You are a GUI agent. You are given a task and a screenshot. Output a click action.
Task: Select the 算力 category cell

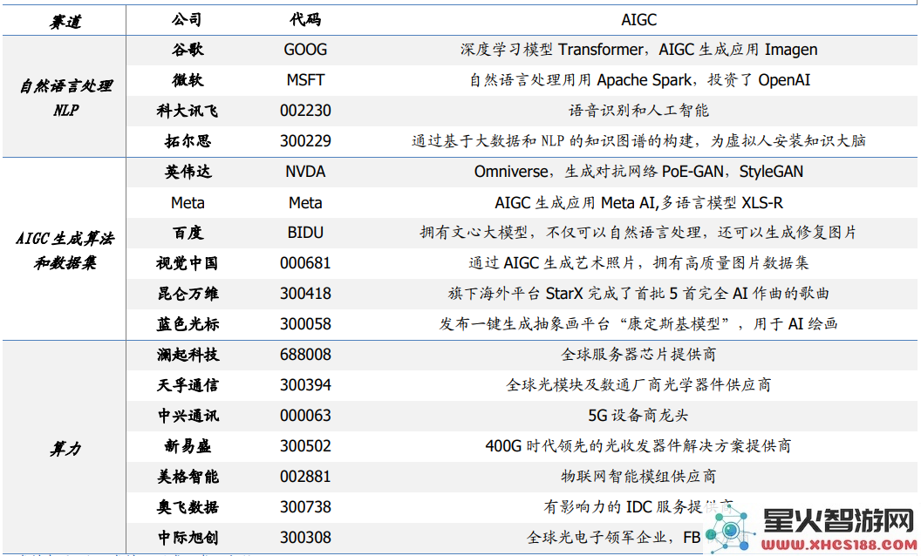point(65,449)
